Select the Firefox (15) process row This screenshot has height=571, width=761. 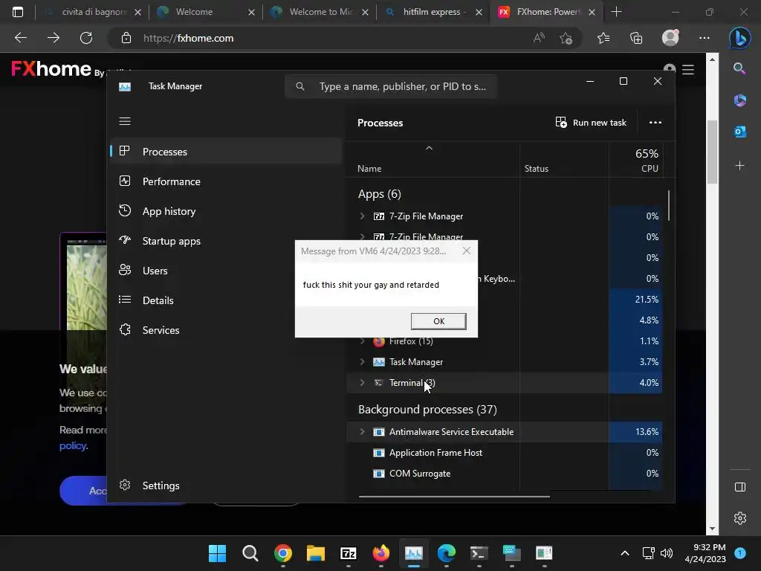click(x=504, y=341)
